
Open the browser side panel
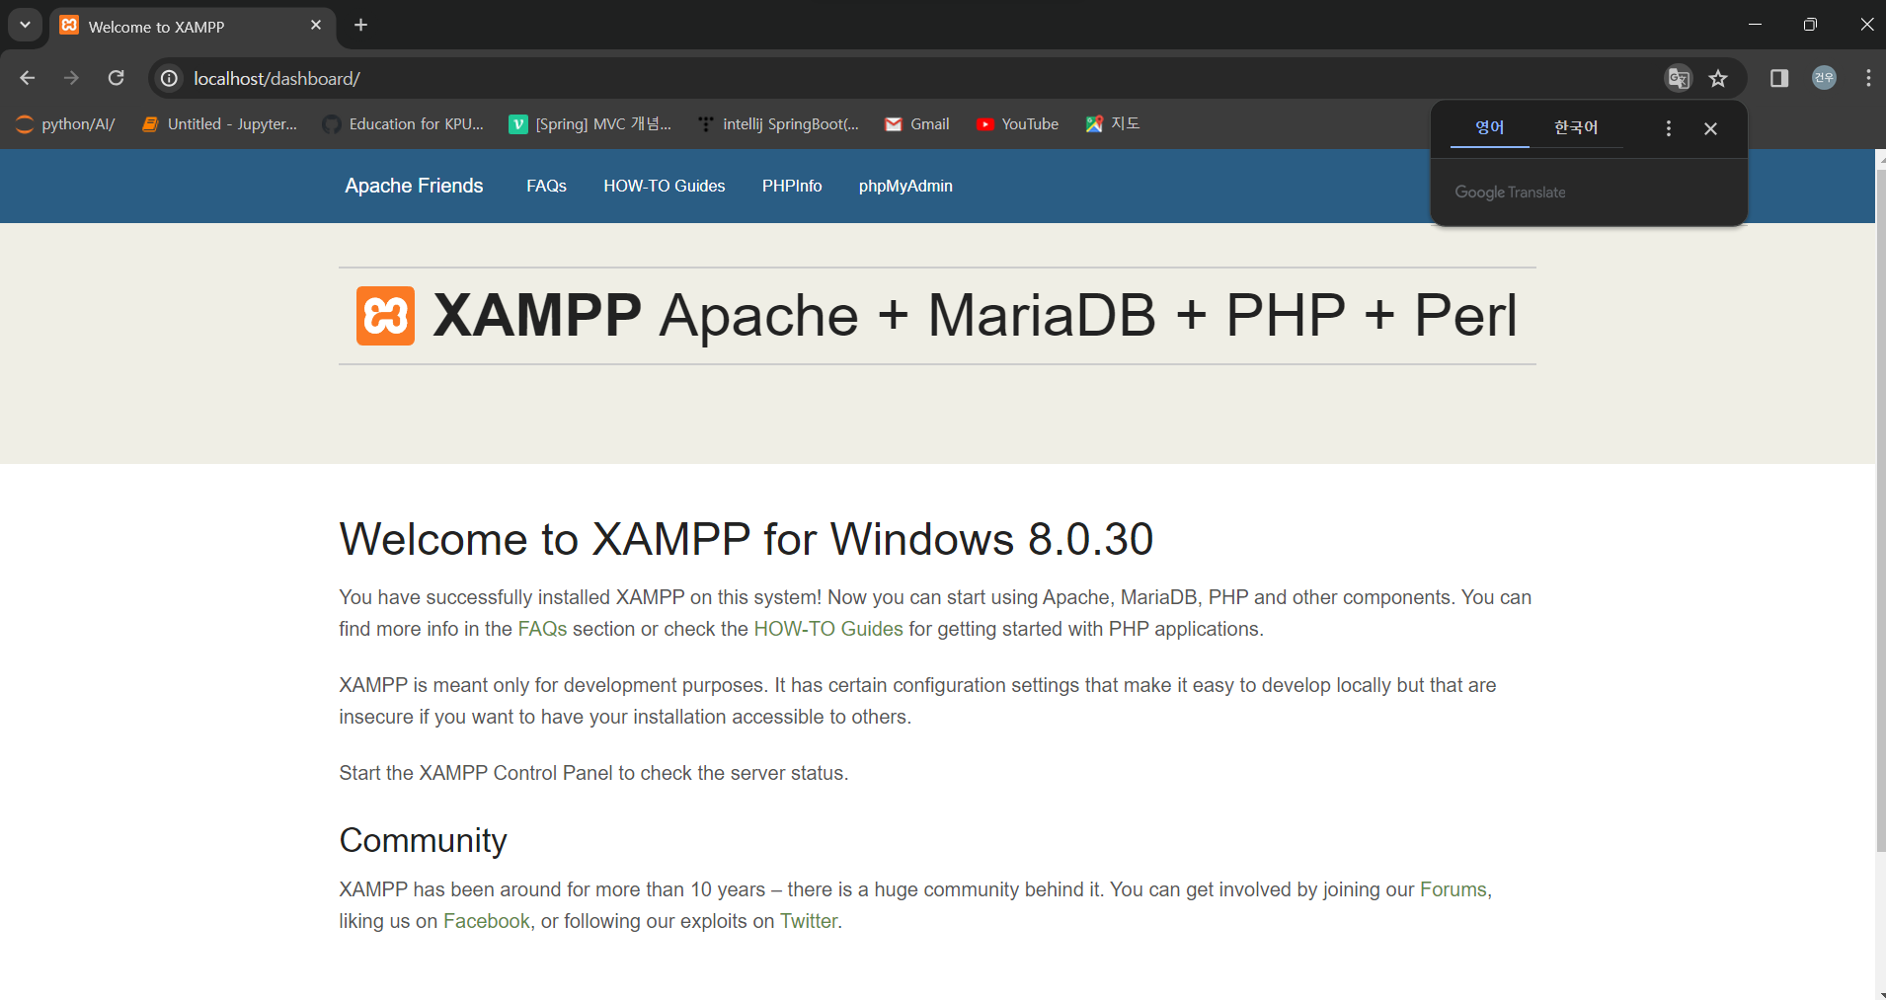(x=1779, y=78)
